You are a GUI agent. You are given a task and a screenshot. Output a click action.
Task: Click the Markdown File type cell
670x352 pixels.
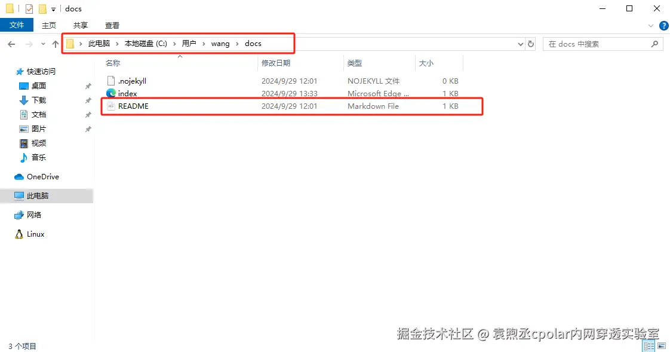(373, 106)
